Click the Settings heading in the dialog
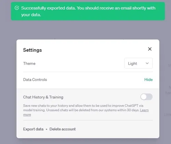This screenshot has width=171, height=144. 32,50
